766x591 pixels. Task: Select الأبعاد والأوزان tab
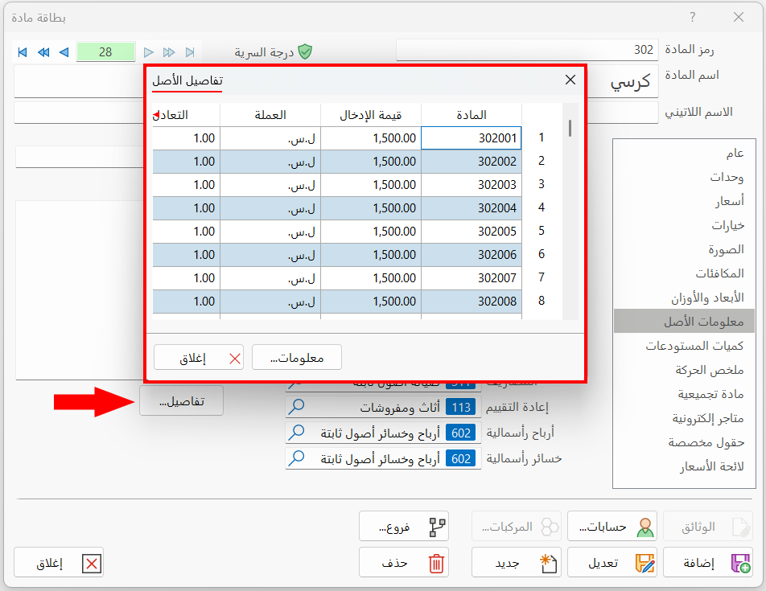pos(684,298)
